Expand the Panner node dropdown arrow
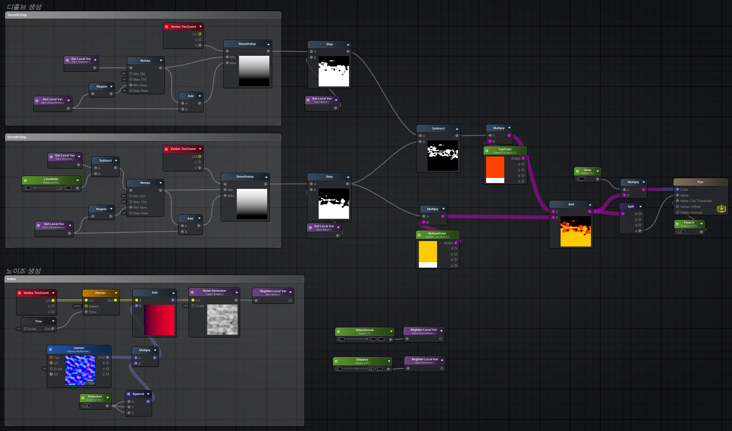732x431 pixels. 116,293
